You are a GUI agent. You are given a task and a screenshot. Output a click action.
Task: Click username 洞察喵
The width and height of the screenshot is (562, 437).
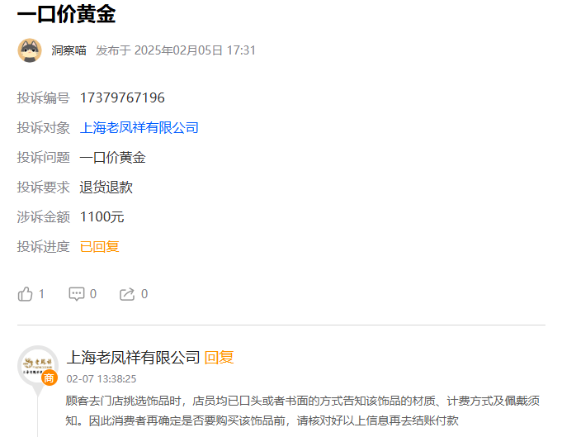[x=68, y=50]
